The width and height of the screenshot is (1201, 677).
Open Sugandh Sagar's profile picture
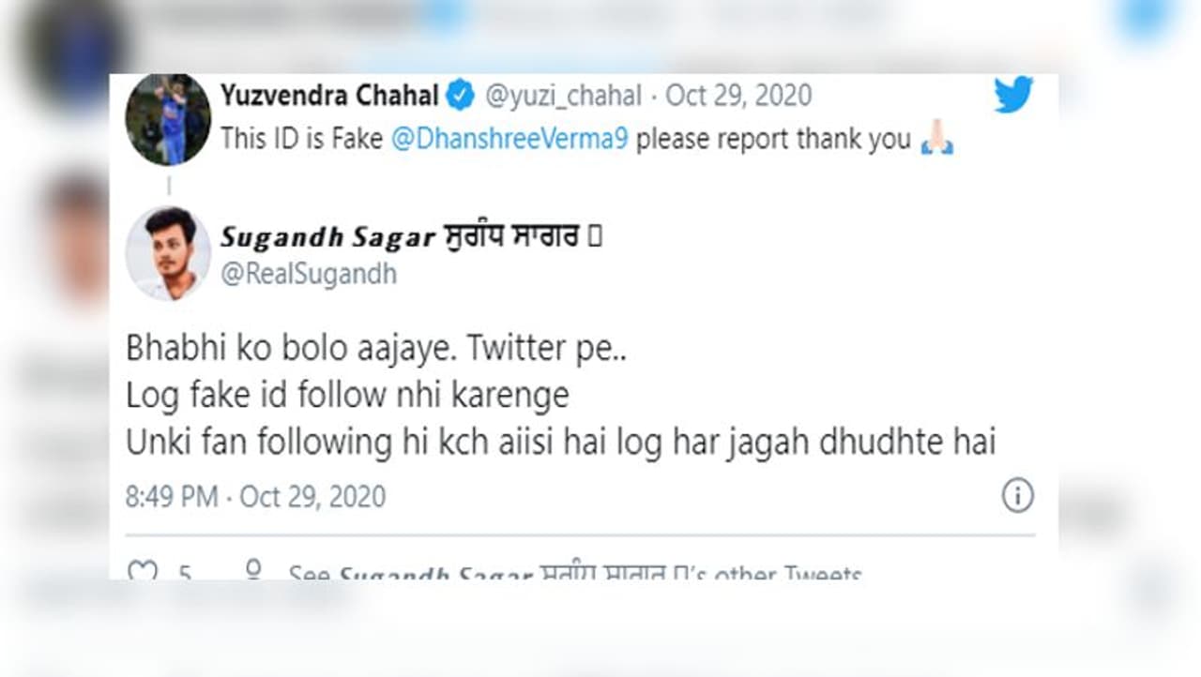[169, 253]
